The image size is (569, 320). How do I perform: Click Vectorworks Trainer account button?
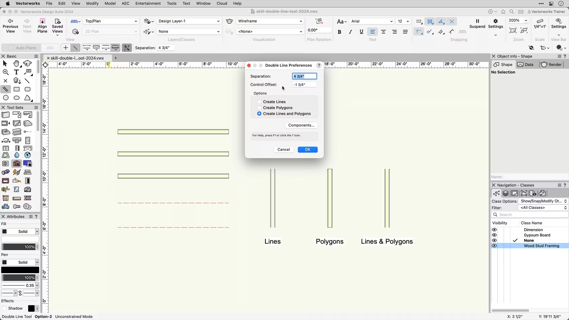[x=546, y=12]
